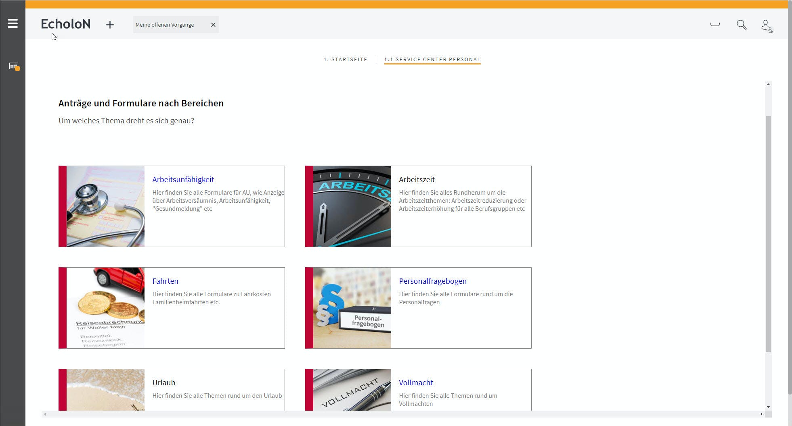This screenshot has width=792, height=426.
Task: Open the hamburger menu in sidebar
Action: coord(13,23)
